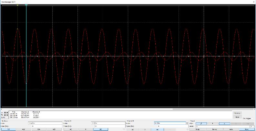256x131 pixels.
Task: Choose trigger source Ext
Action: tap(248, 124)
